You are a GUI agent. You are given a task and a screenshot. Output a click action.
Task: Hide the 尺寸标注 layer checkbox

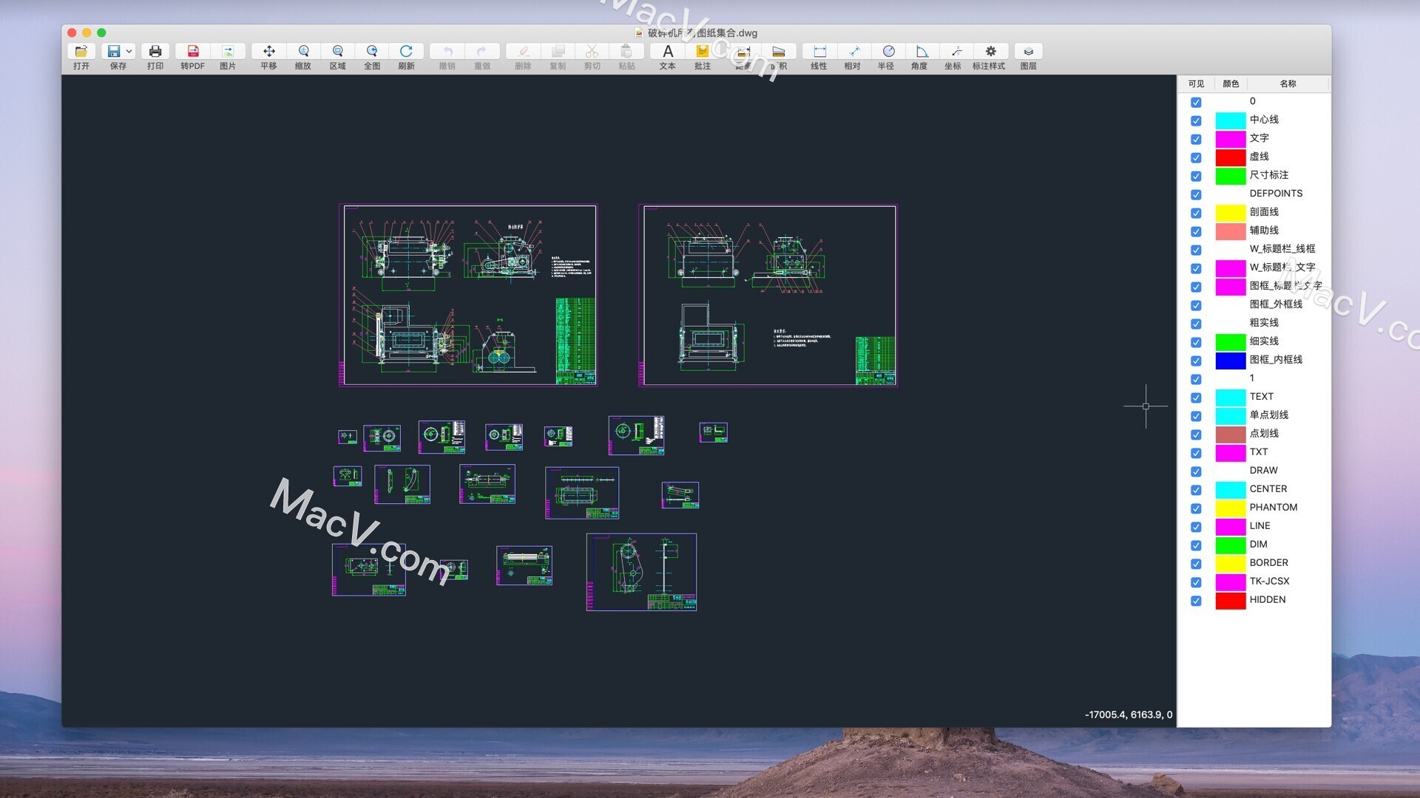[1196, 176]
